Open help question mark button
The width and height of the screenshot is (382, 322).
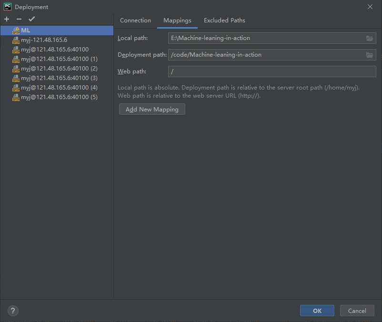point(13,311)
